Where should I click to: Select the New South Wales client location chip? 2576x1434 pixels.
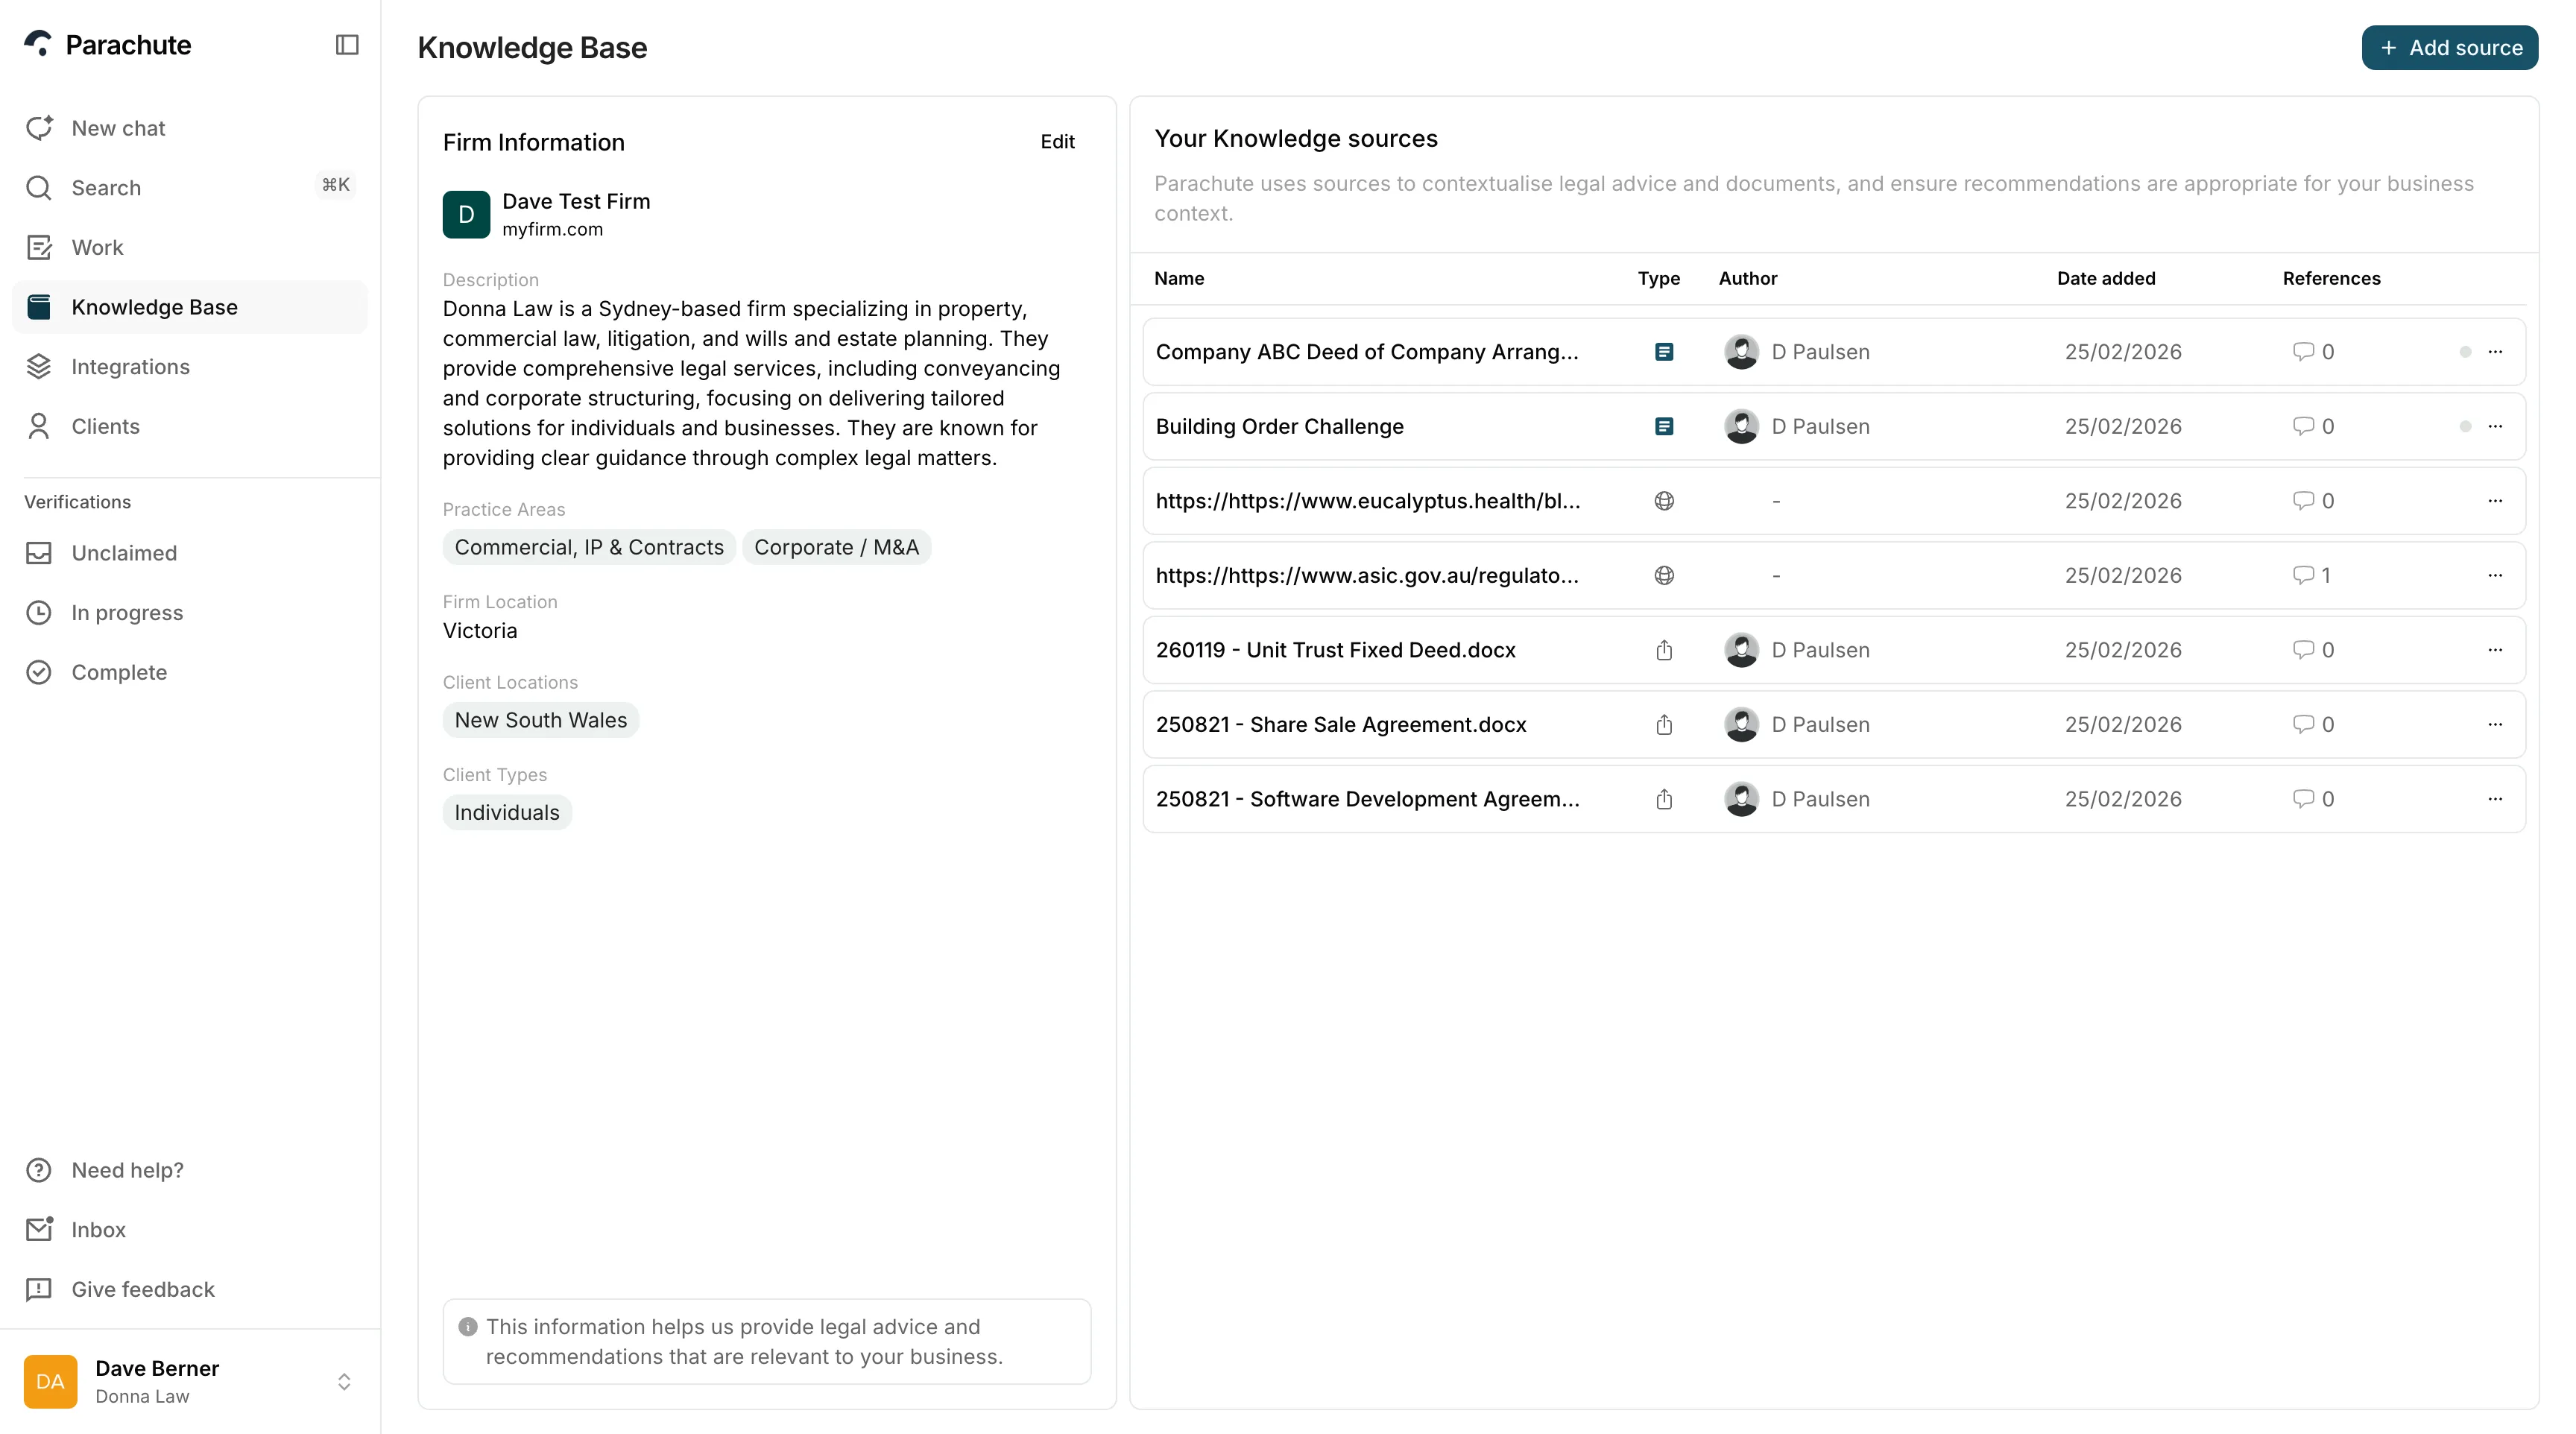pos(540,719)
